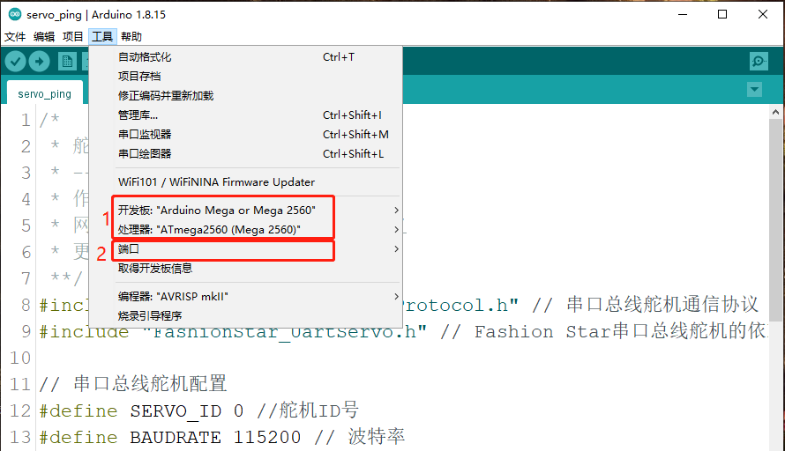
Task: Open the 文件 menu in menu bar
Action: point(15,37)
